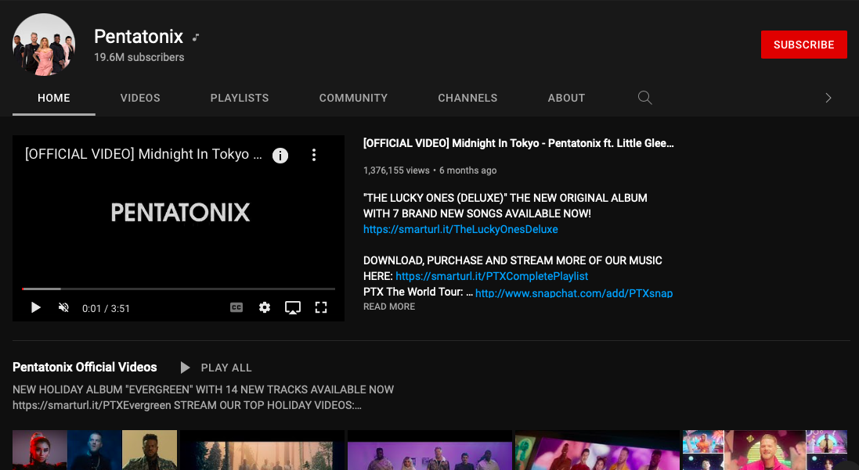Viewport: 859px width, 470px height.
Task: Subscribe to the Pentatonix channel
Action: [803, 45]
